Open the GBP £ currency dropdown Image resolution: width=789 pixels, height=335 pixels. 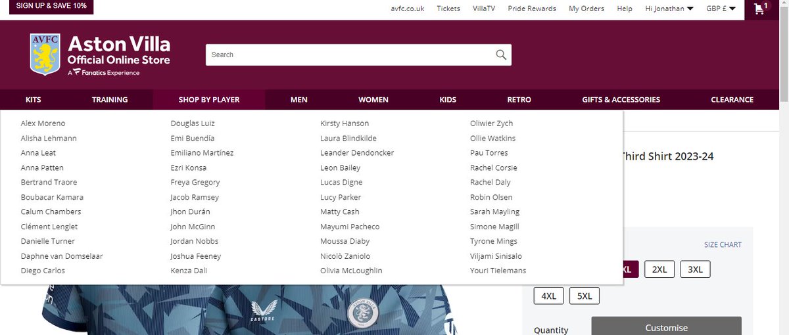[721, 9]
